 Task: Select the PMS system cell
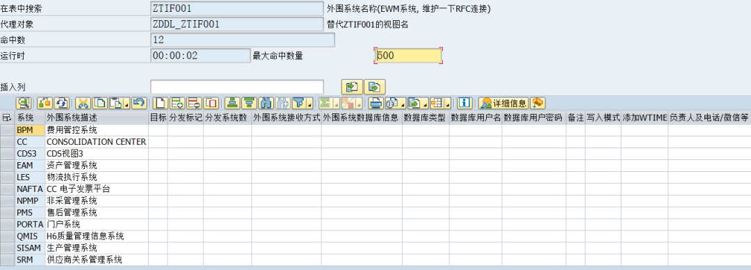[30, 212]
